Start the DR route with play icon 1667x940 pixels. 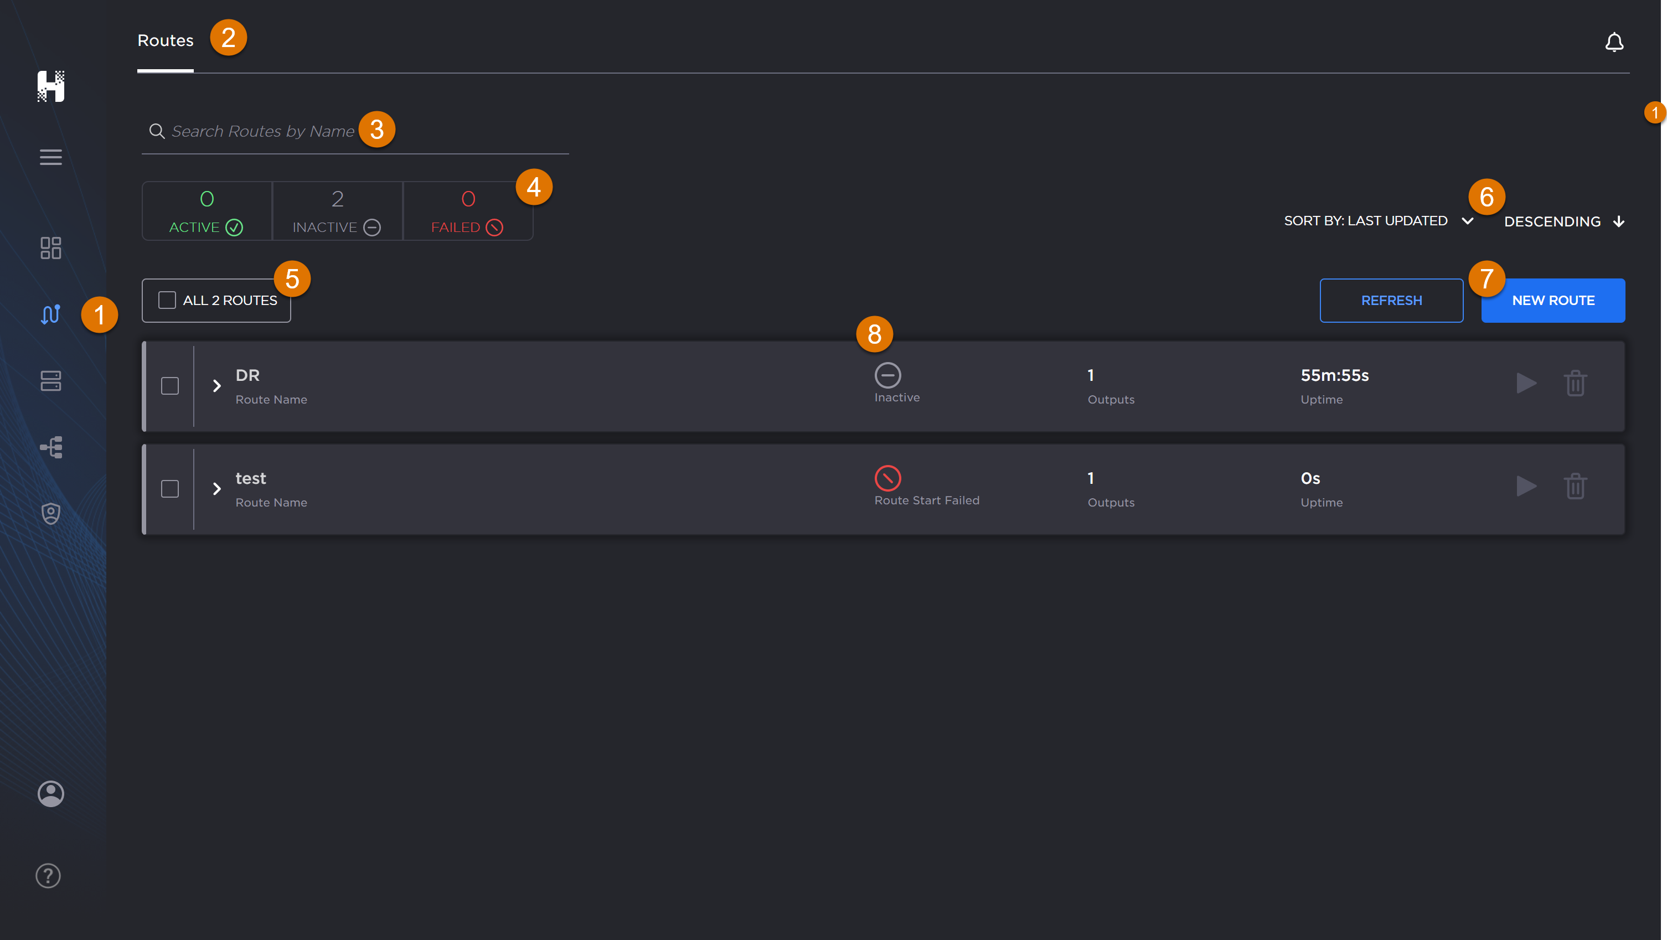[x=1526, y=383]
